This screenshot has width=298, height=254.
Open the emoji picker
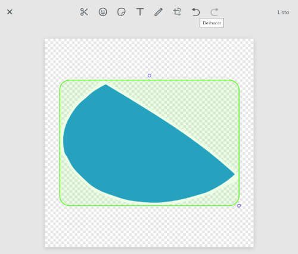pos(103,12)
